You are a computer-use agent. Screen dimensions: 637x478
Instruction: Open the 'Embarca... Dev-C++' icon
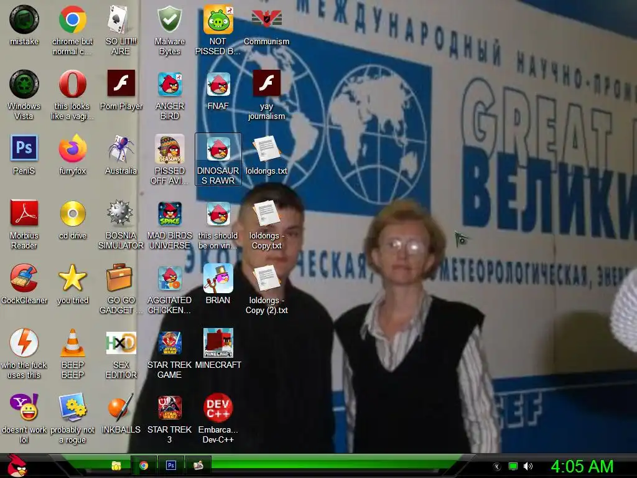pyautogui.click(x=218, y=407)
